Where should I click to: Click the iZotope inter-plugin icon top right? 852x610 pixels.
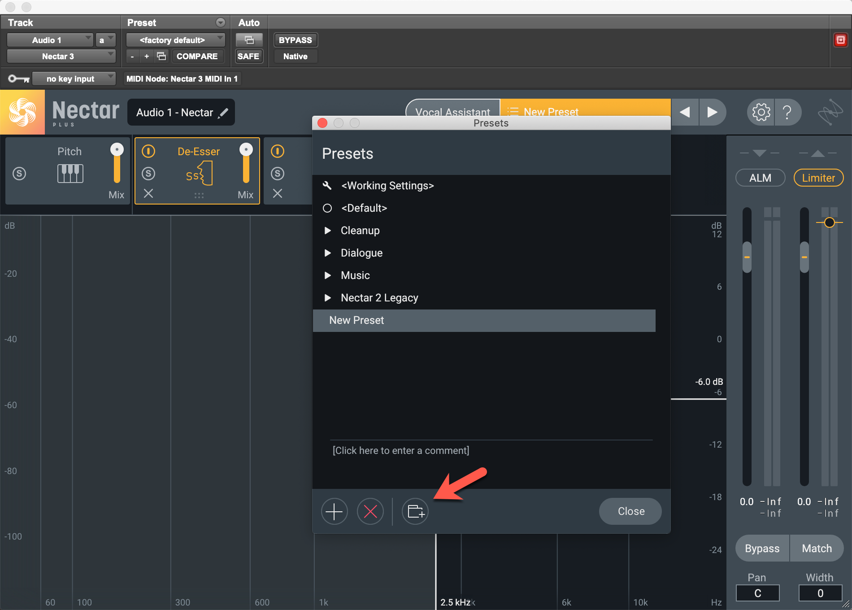[830, 112]
